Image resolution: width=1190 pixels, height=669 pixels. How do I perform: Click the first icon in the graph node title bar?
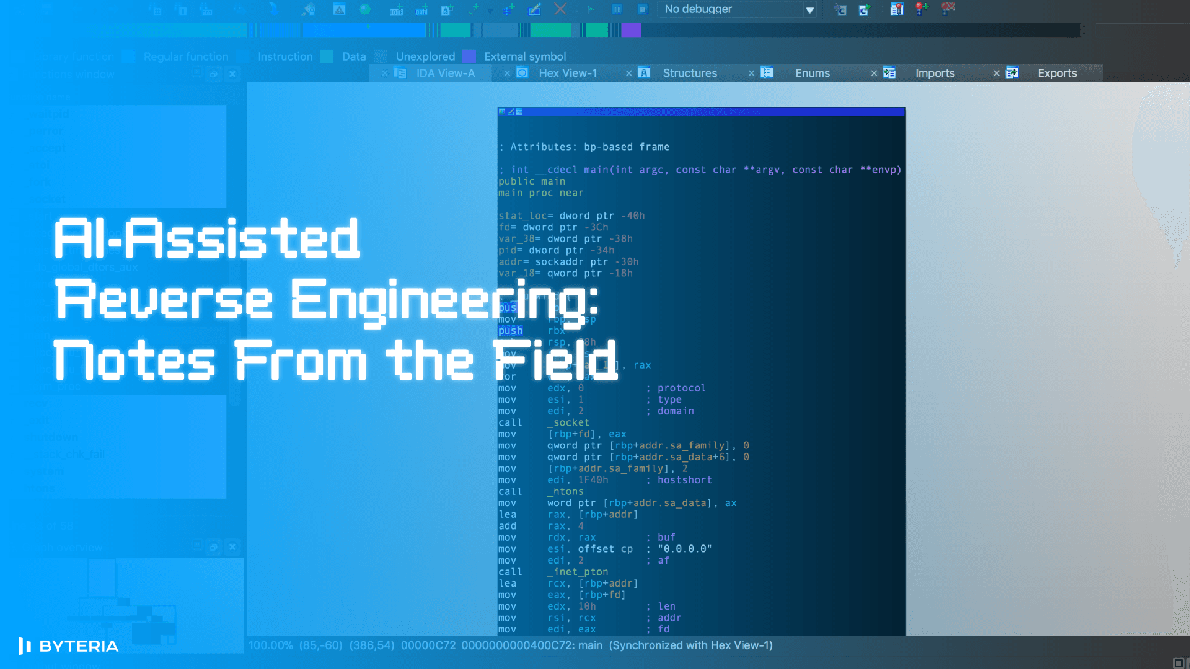502,112
